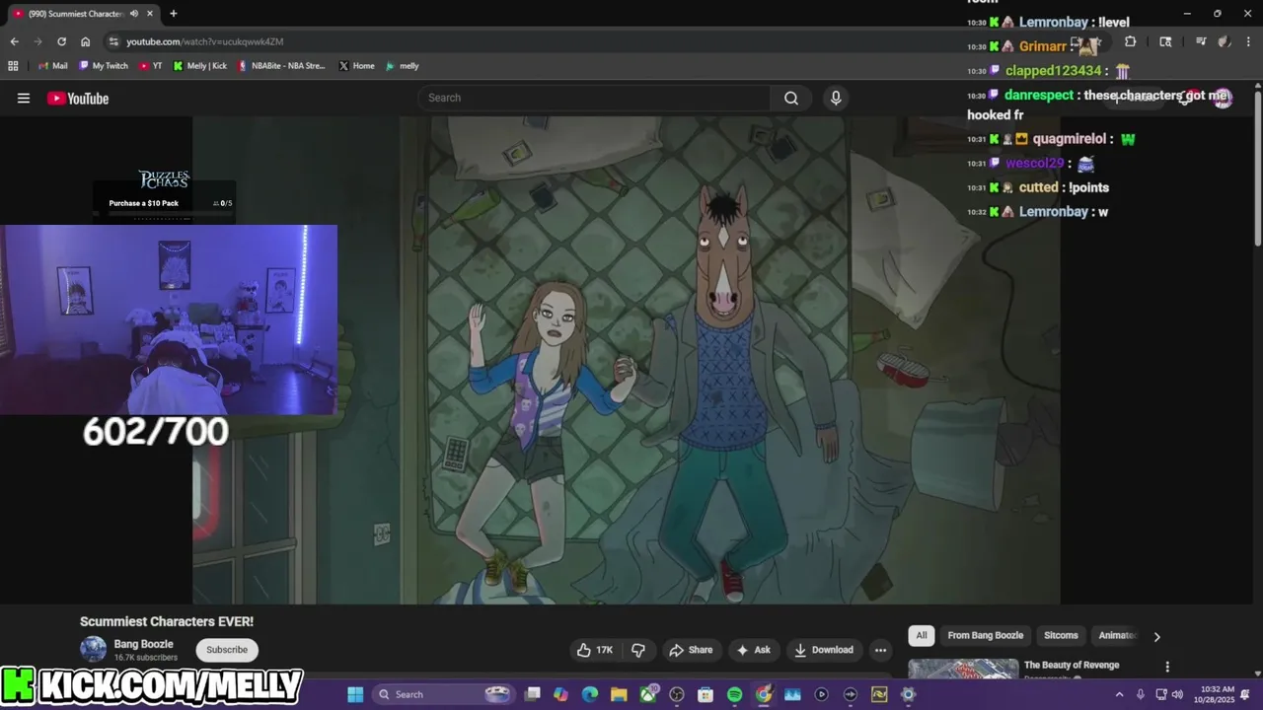Open Bang Boozle channel name link
The width and height of the screenshot is (1263, 710).
[x=143, y=644]
